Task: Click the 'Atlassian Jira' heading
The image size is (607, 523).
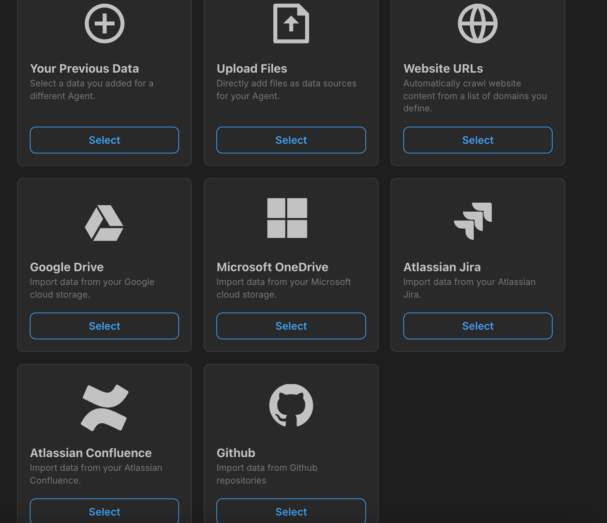Action: [x=442, y=267]
